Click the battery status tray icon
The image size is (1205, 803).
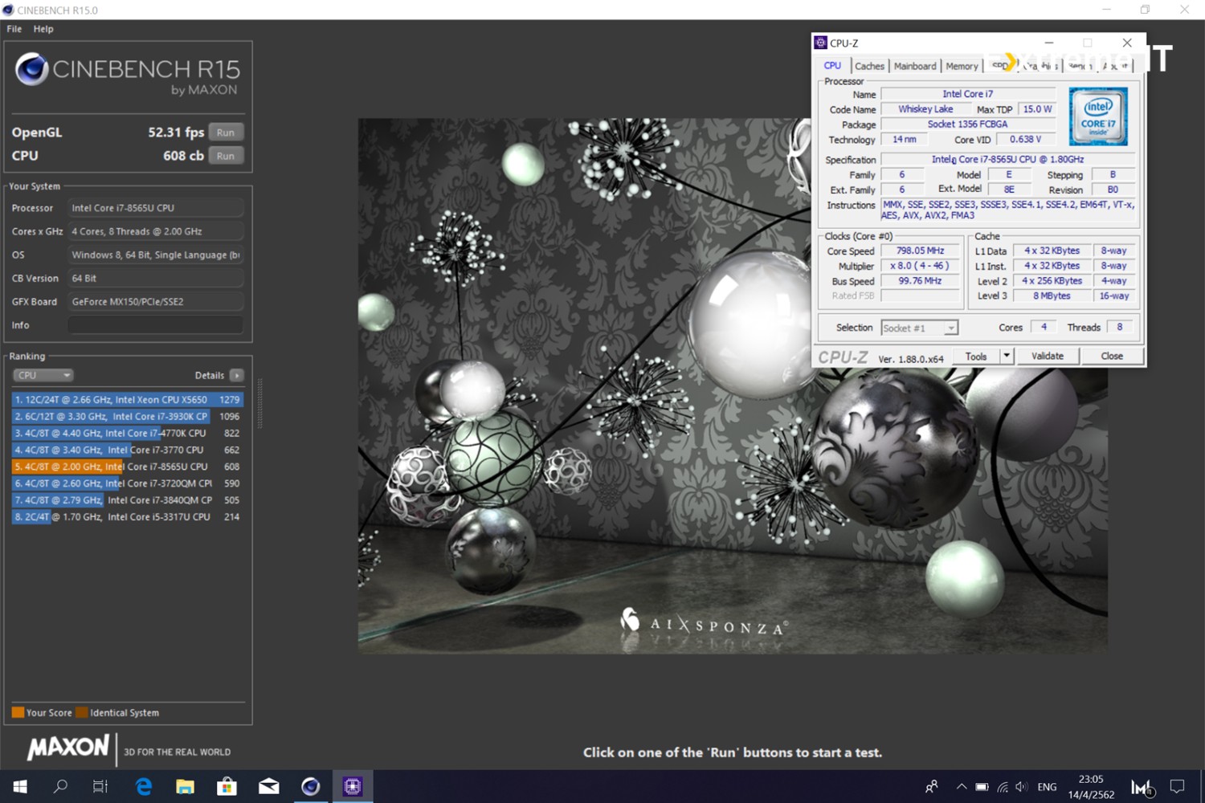point(982,787)
